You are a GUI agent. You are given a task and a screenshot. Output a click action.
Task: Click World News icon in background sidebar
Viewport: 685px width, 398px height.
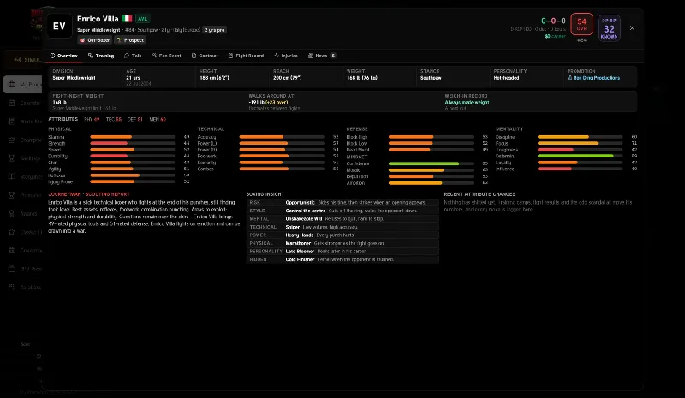[12, 122]
